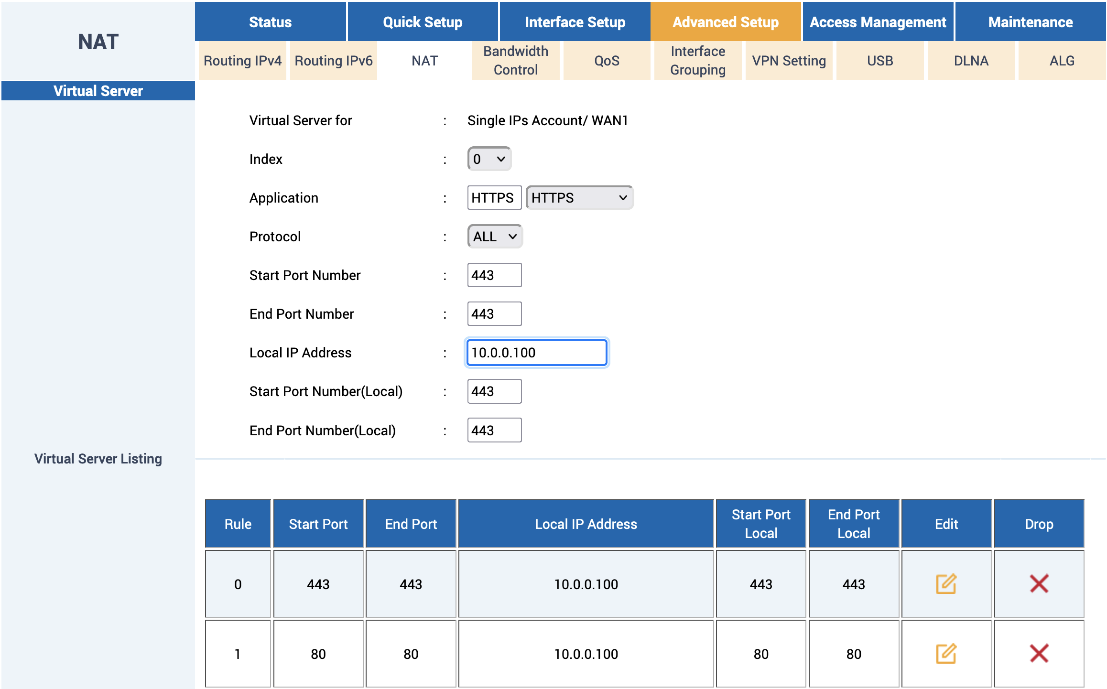Click the Local IP Address field
This screenshot has width=1107, height=689.
tap(536, 353)
